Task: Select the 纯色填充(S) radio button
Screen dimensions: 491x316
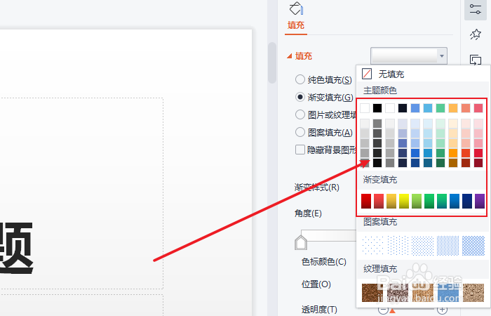Action: click(300, 79)
